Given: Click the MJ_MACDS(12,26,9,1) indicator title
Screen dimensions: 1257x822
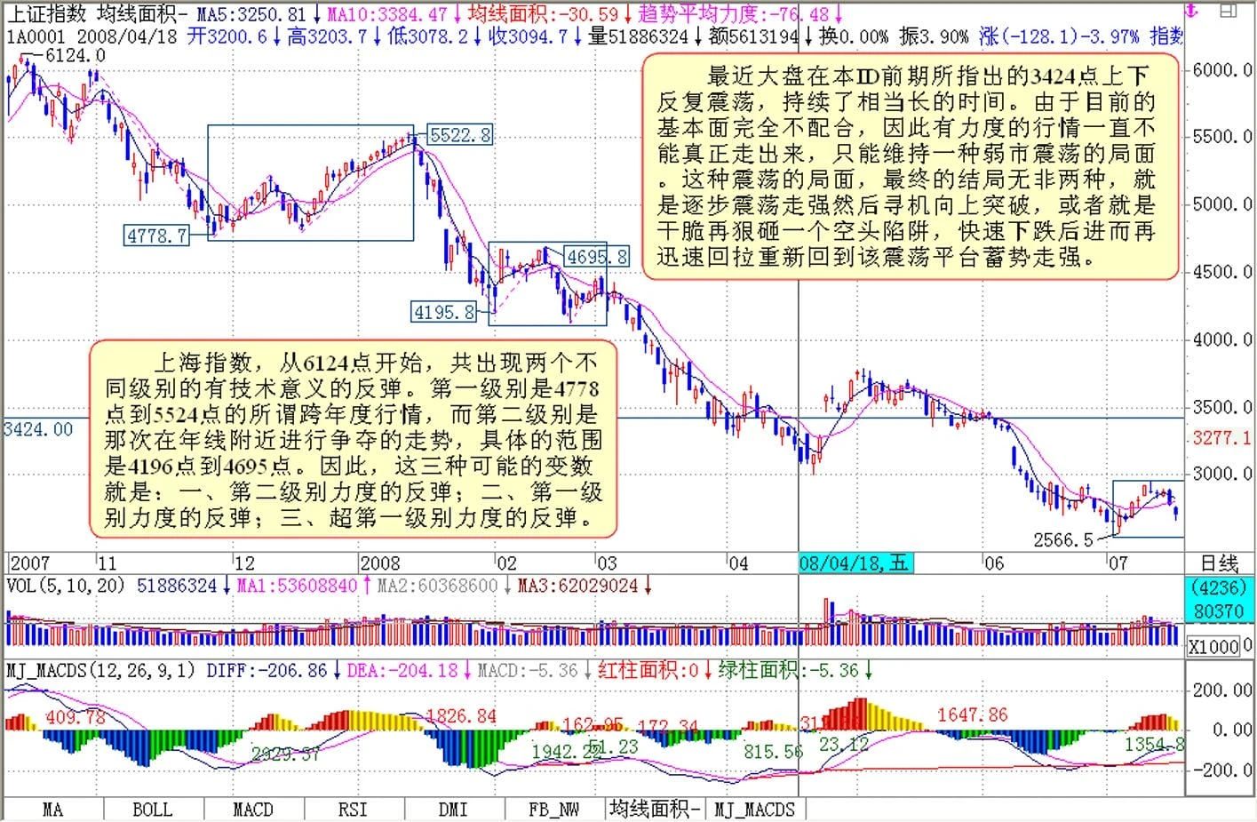Looking at the screenshot, I should pos(99,671).
